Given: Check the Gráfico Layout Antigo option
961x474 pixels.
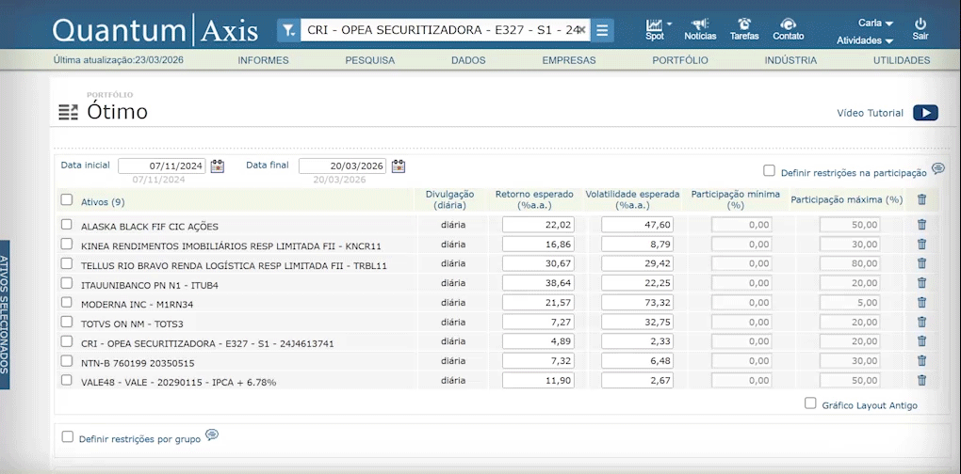Looking at the screenshot, I should 810,403.
